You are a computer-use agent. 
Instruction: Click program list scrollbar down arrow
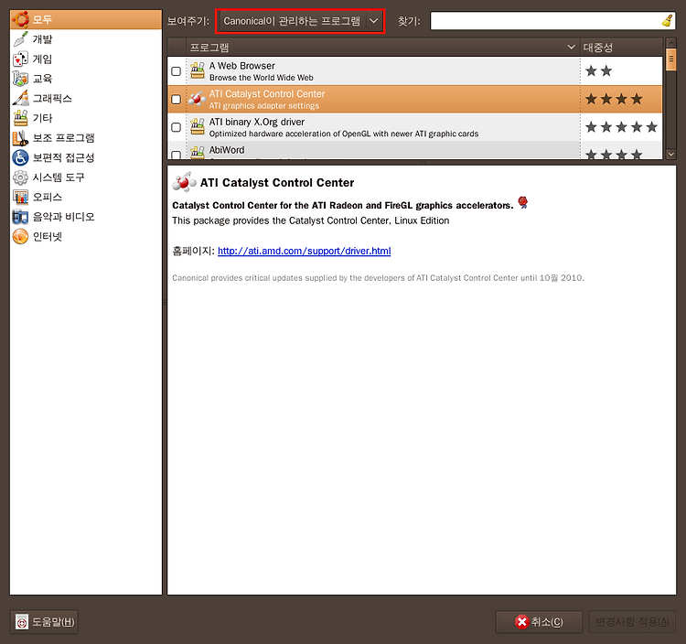tap(670, 154)
